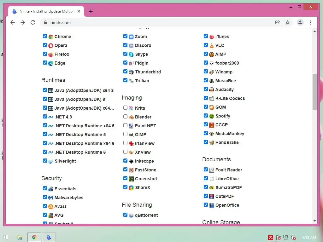The height and width of the screenshot is (242, 323).
Task: Go back to the previous page
Action: click(x=13, y=22)
